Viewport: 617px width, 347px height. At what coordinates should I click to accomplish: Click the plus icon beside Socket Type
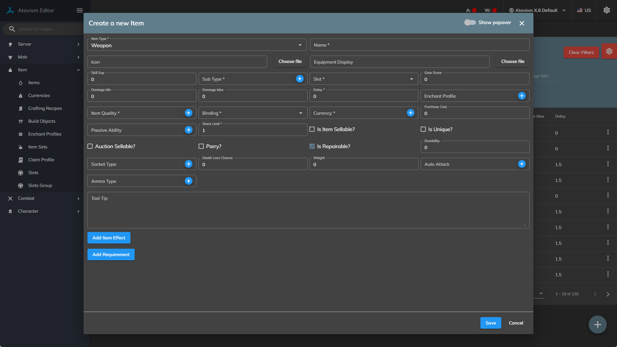(x=189, y=164)
